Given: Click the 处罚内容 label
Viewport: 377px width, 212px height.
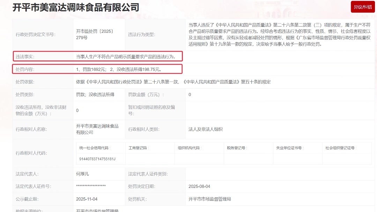Looking at the screenshot, I should [x=25, y=70].
